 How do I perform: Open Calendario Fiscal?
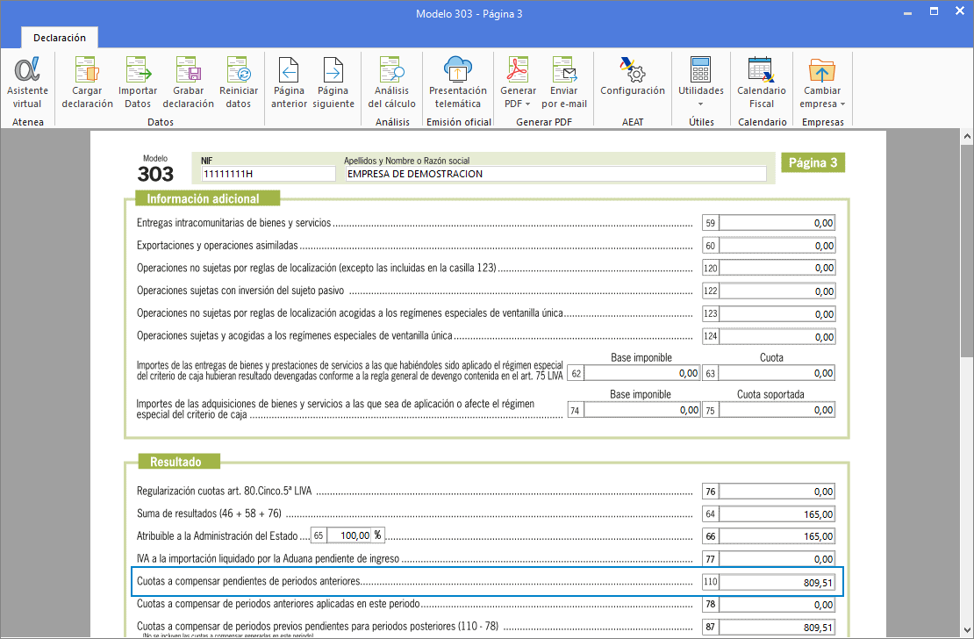[762, 83]
